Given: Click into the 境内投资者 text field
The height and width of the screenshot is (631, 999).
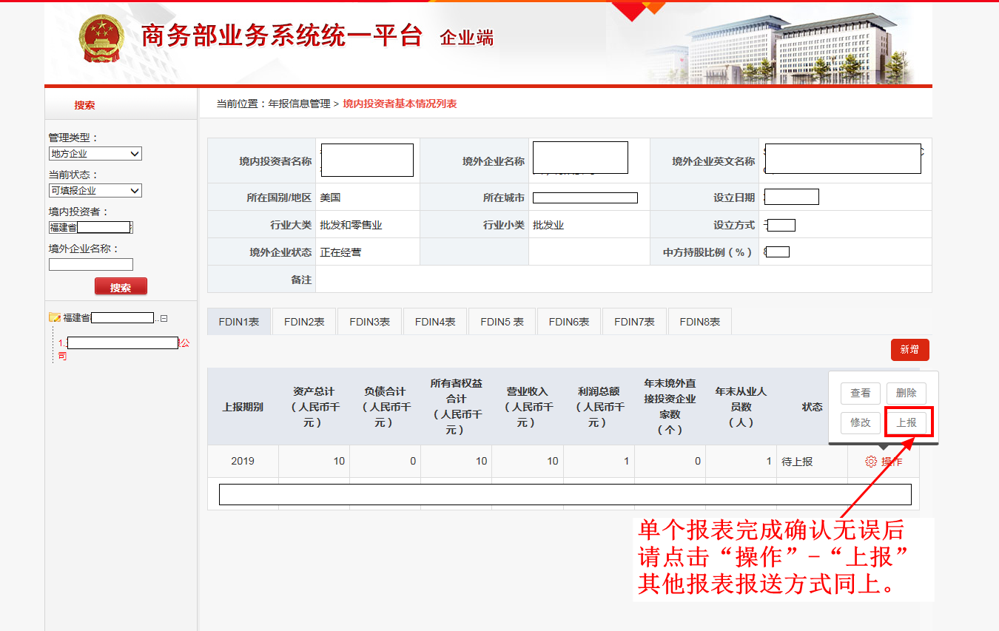Looking at the screenshot, I should [91, 227].
